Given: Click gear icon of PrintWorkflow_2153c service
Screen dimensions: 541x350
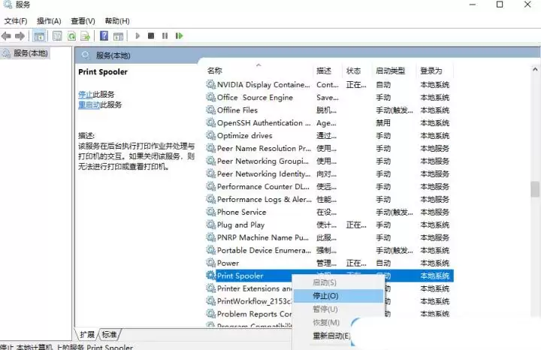Looking at the screenshot, I should [x=211, y=301].
